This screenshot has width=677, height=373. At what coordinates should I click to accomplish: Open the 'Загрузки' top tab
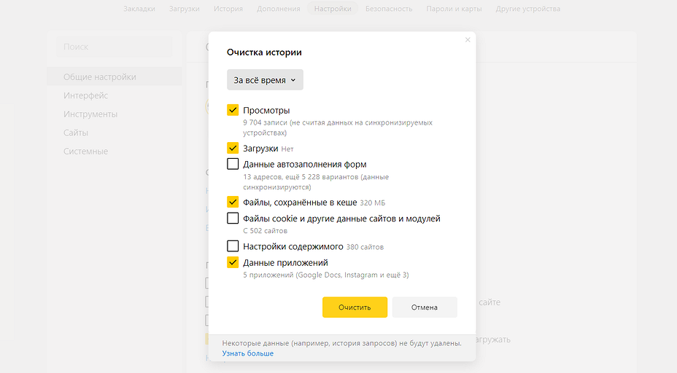pos(184,9)
